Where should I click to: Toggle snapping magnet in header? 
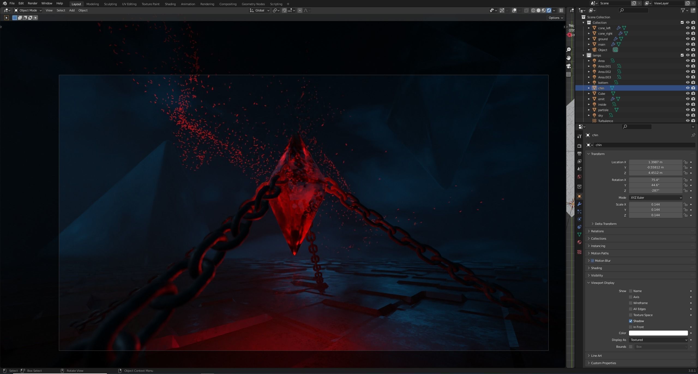pos(284,10)
